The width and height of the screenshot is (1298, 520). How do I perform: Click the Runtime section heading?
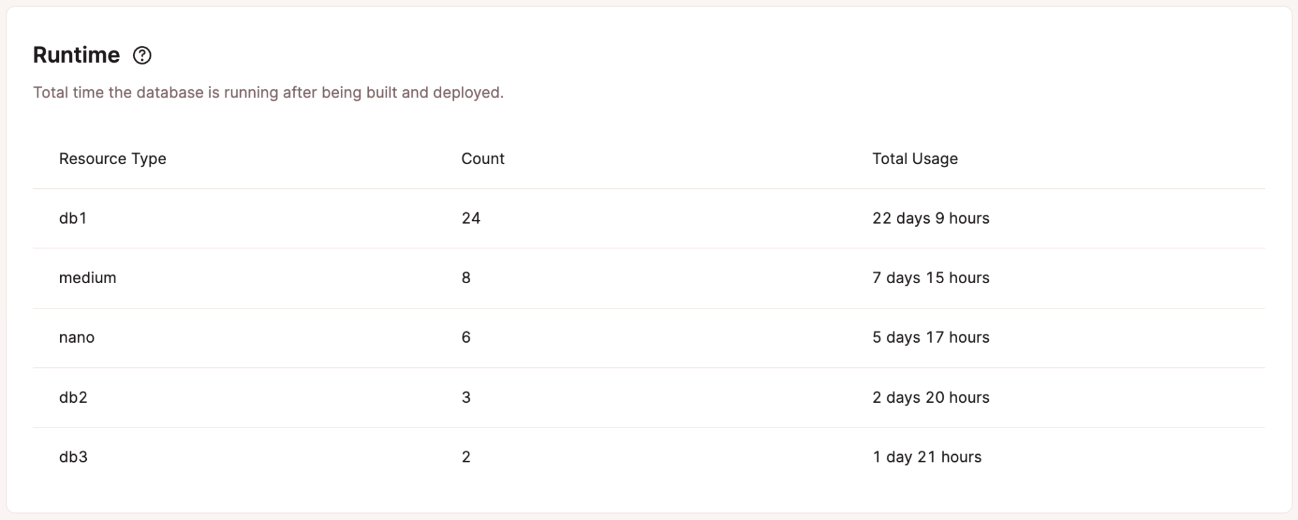click(76, 56)
